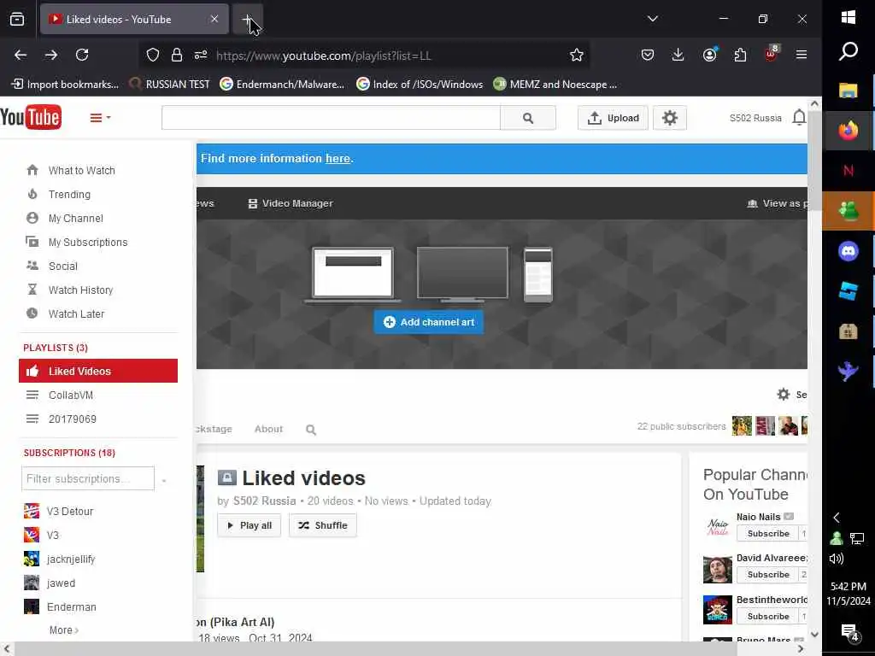Screen dimensions: 875x656
Task: Open YouTube settings gear button
Action: click(x=670, y=118)
